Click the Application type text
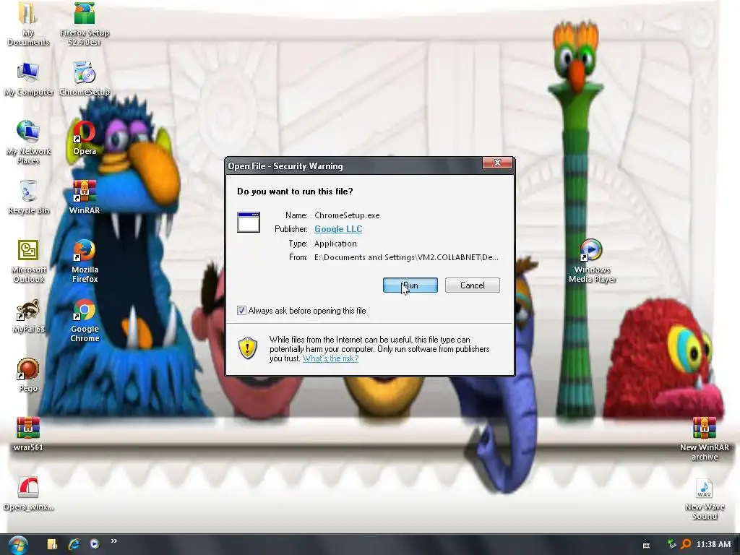This screenshot has height=555, width=740. coord(335,244)
